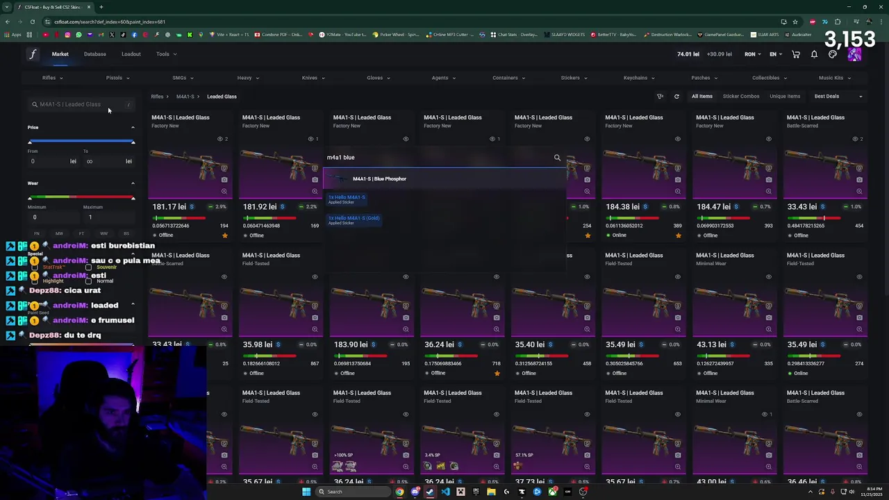Click the 74.01 lei account balance
The height and width of the screenshot is (500, 889).
(688, 54)
